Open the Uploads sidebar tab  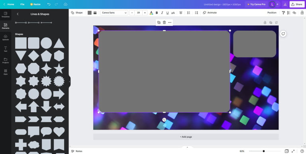pos(6,37)
